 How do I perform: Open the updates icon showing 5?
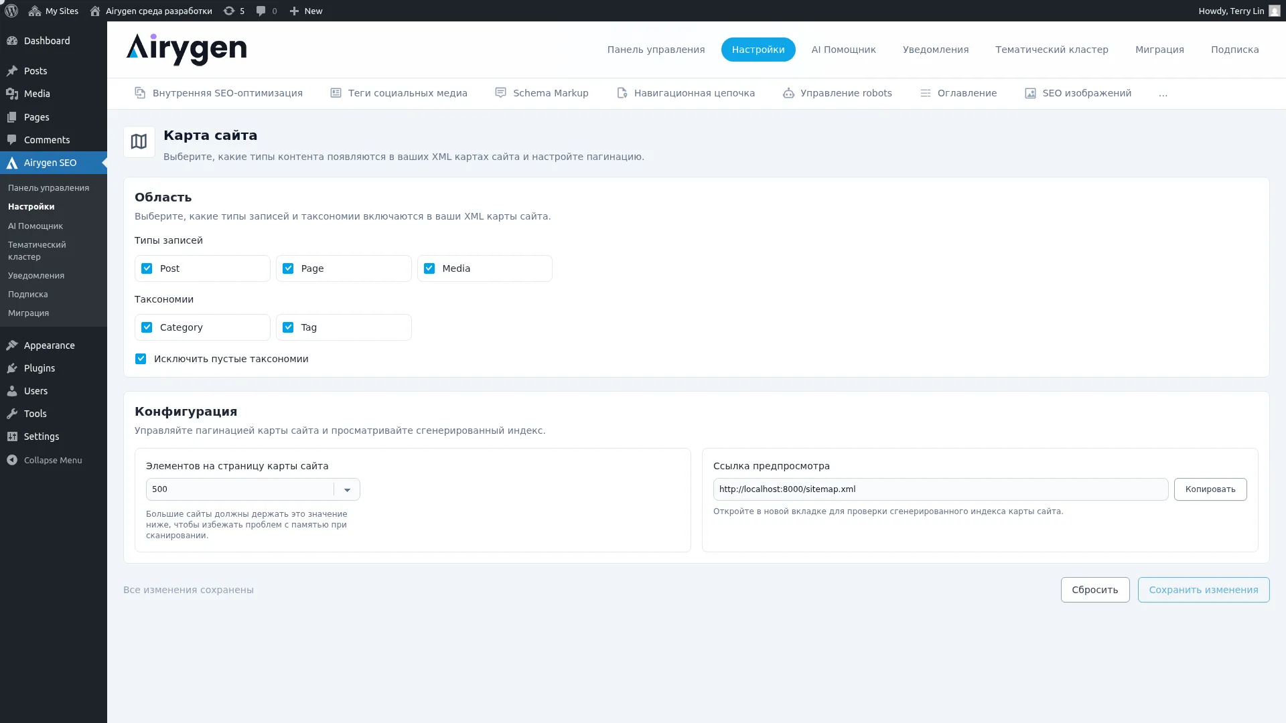pos(229,11)
